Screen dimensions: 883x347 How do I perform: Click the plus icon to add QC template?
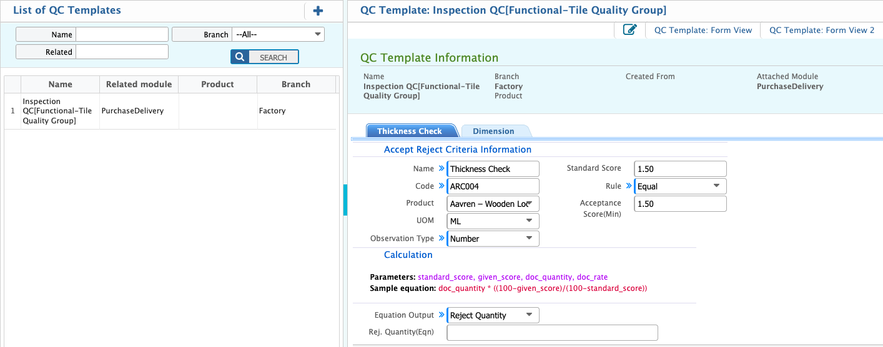click(x=318, y=11)
